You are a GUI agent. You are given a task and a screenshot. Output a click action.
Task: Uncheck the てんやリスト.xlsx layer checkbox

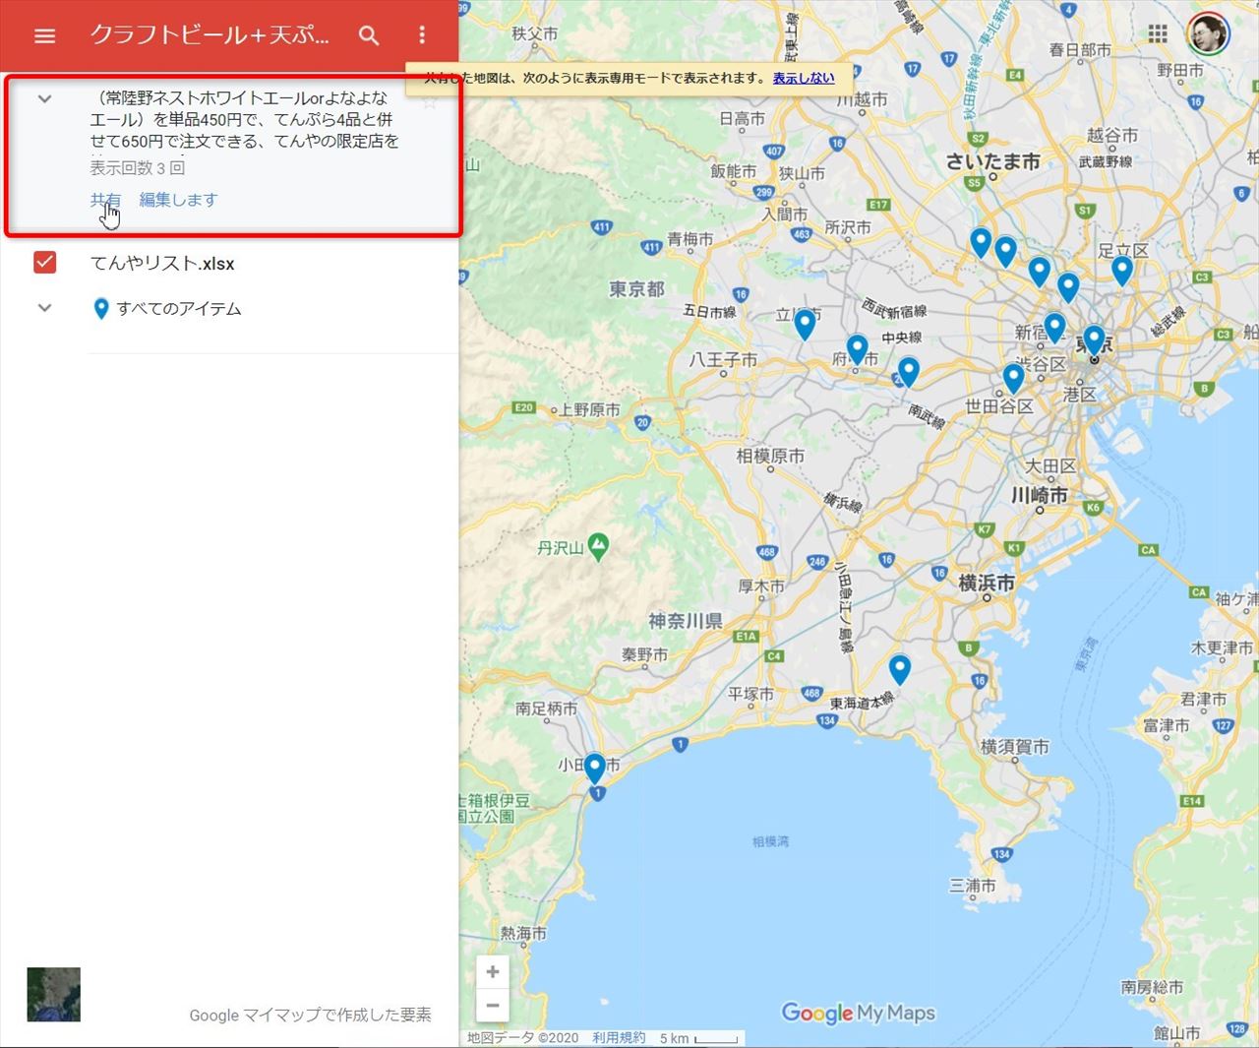(x=44, y=262)
